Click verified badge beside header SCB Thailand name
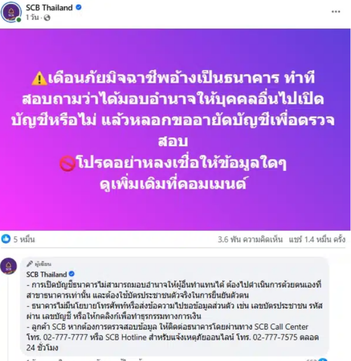351x361 pixels. tap(79, 7)
